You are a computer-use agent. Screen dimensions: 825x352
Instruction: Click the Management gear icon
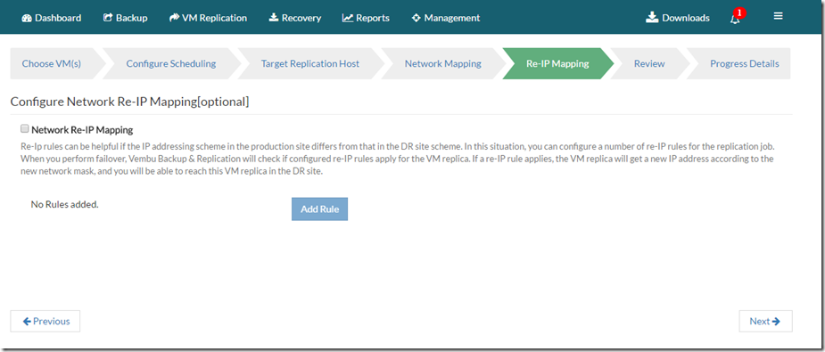(417, 18)
